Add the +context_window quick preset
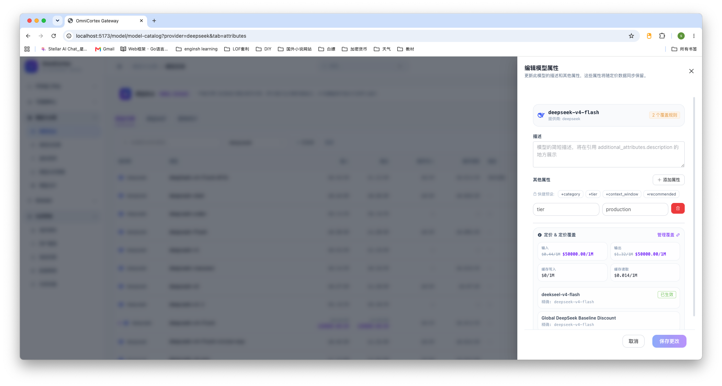This screenshot has height=386, width=722. [x=622, y=194]
